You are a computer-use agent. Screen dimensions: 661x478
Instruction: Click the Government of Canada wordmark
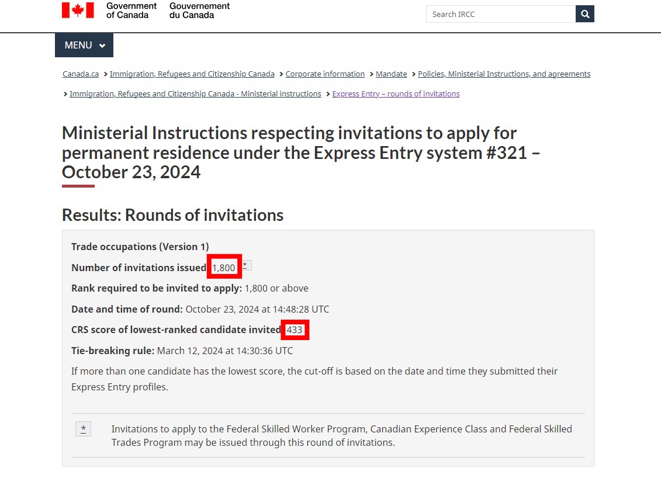(131, 11)
